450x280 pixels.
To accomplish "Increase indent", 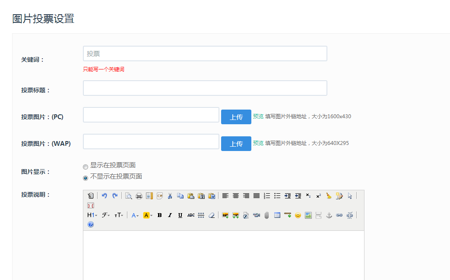I will tap(288, 196).
